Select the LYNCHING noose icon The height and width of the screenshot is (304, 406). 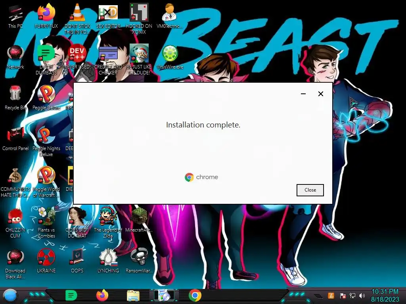pyautogui.click(x=108, y=261)
